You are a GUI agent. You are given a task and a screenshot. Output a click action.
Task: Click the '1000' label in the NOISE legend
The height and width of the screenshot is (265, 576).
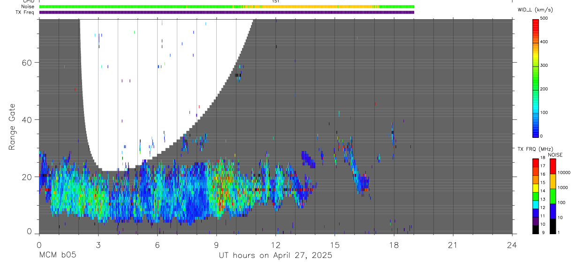tap(563, 188)
